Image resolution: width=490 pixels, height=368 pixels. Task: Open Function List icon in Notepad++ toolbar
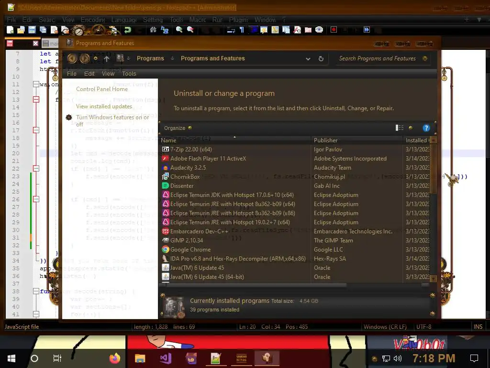[x=297, y=30]
